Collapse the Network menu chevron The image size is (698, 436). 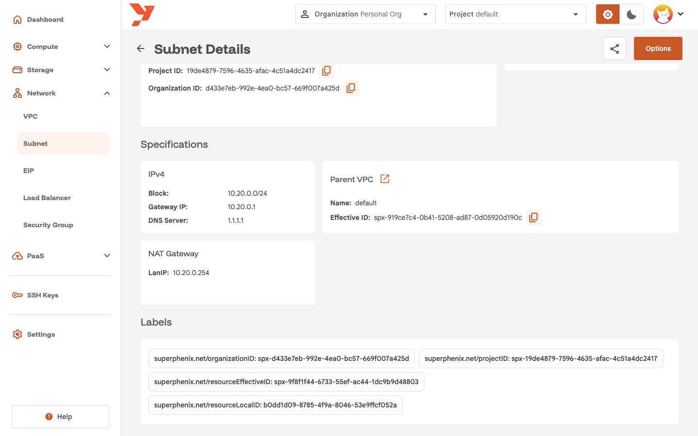(107, 93)
